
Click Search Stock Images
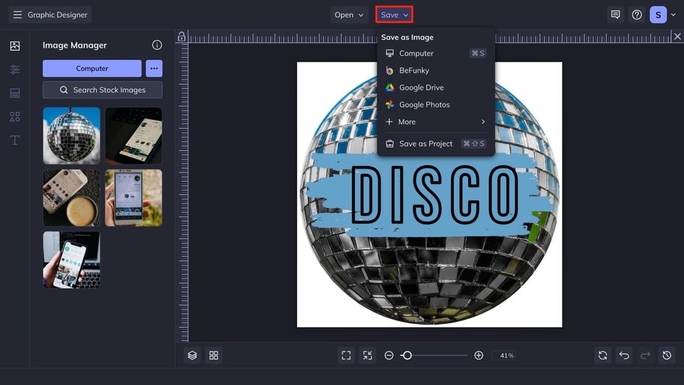[x=102, y=90]
